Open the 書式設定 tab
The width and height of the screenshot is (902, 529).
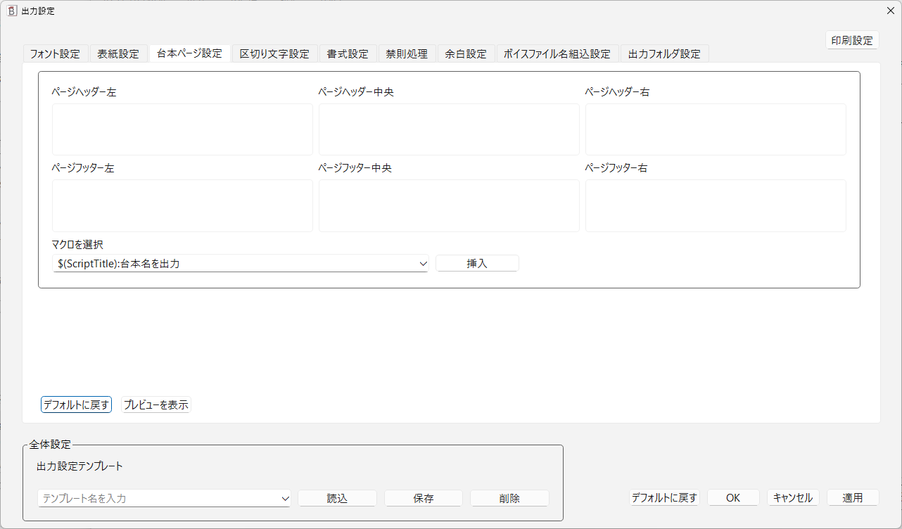pos(348,53)
